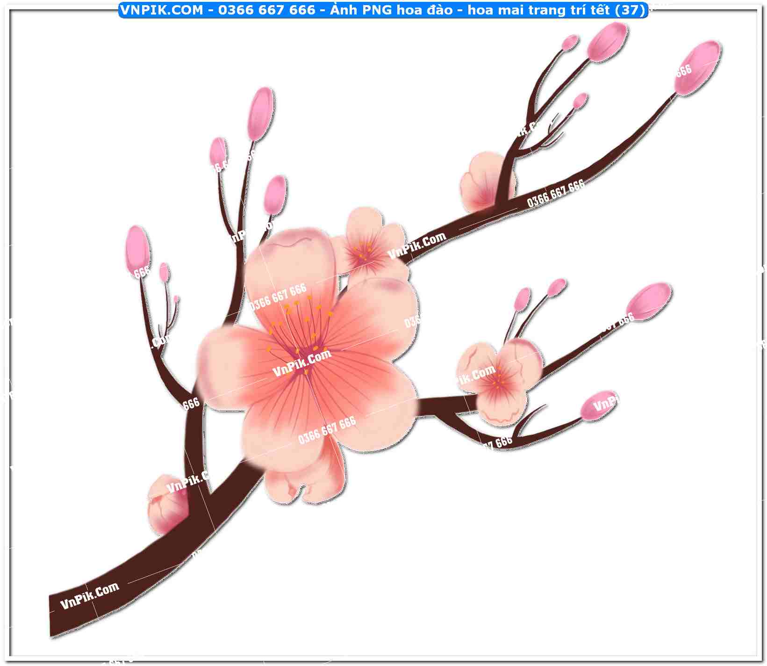Select the pink bud overlaid with 'VnPi' watermark
Screen dimensions: 767x666
click(601, 405)
